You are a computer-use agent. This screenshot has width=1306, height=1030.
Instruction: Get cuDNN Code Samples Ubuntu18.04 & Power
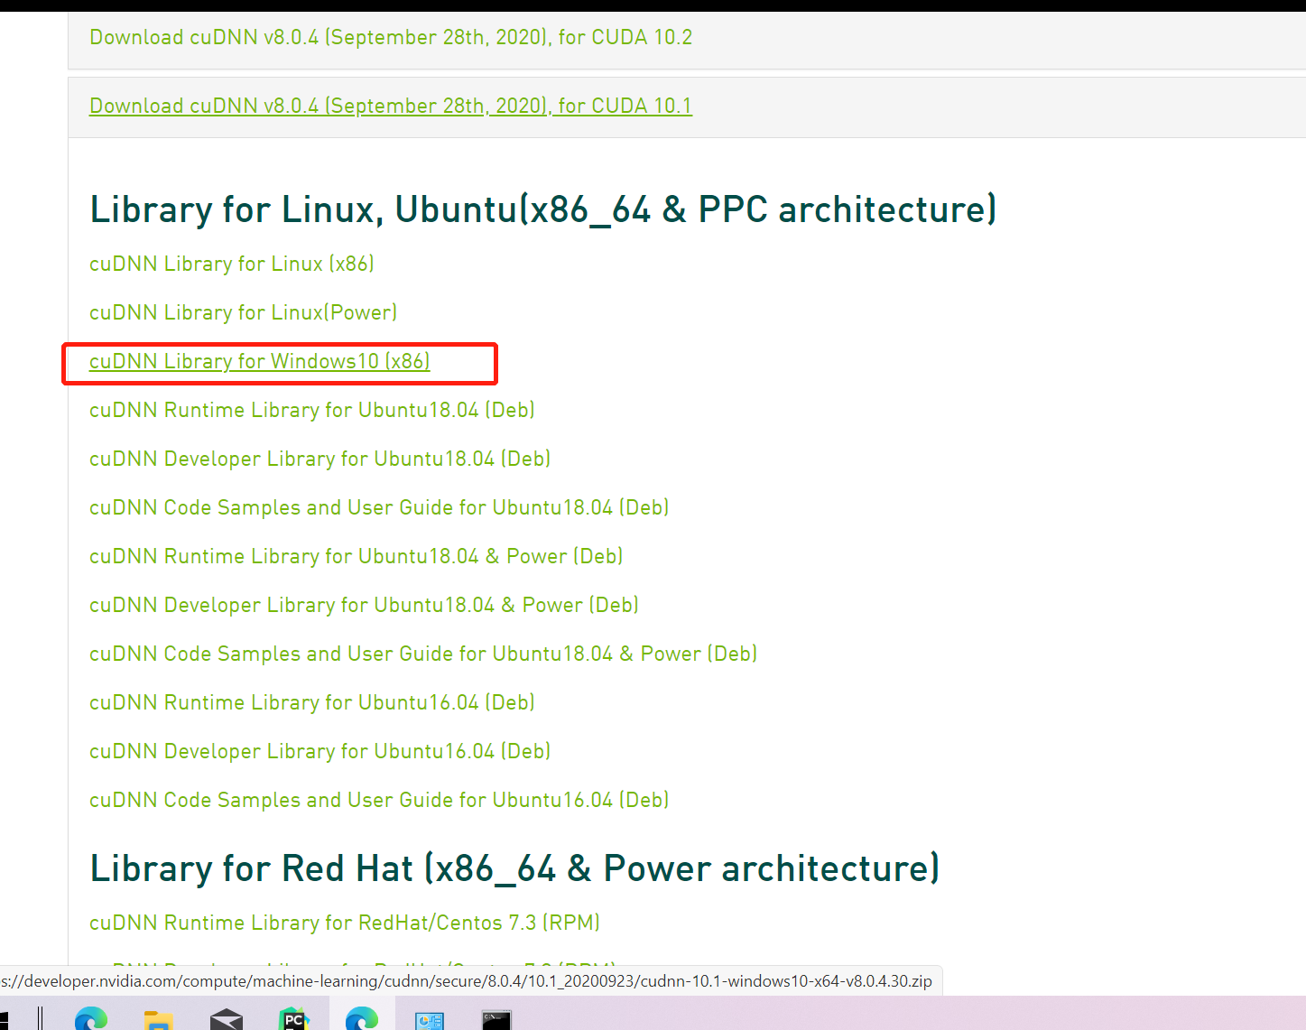(x=423, y=654)
